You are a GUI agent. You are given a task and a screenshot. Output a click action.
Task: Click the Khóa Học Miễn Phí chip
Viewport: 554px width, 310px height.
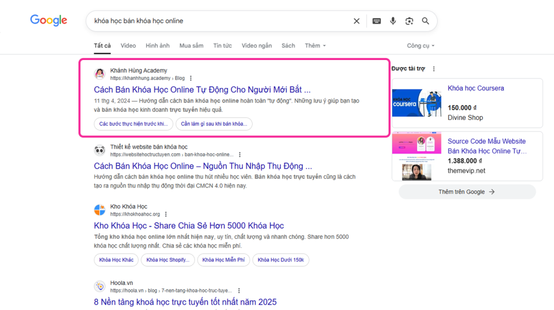pyautogui.click(x=223, y=260)
